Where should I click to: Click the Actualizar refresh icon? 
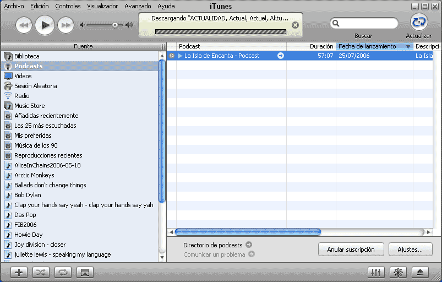(419, 22)
